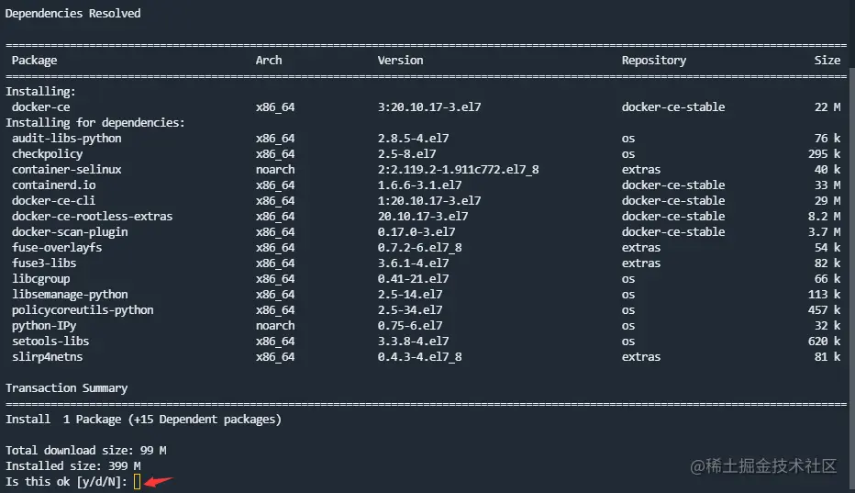Click the containerd.io package row
Viewport: 855px width, 493px height.
tap(53, 185)
